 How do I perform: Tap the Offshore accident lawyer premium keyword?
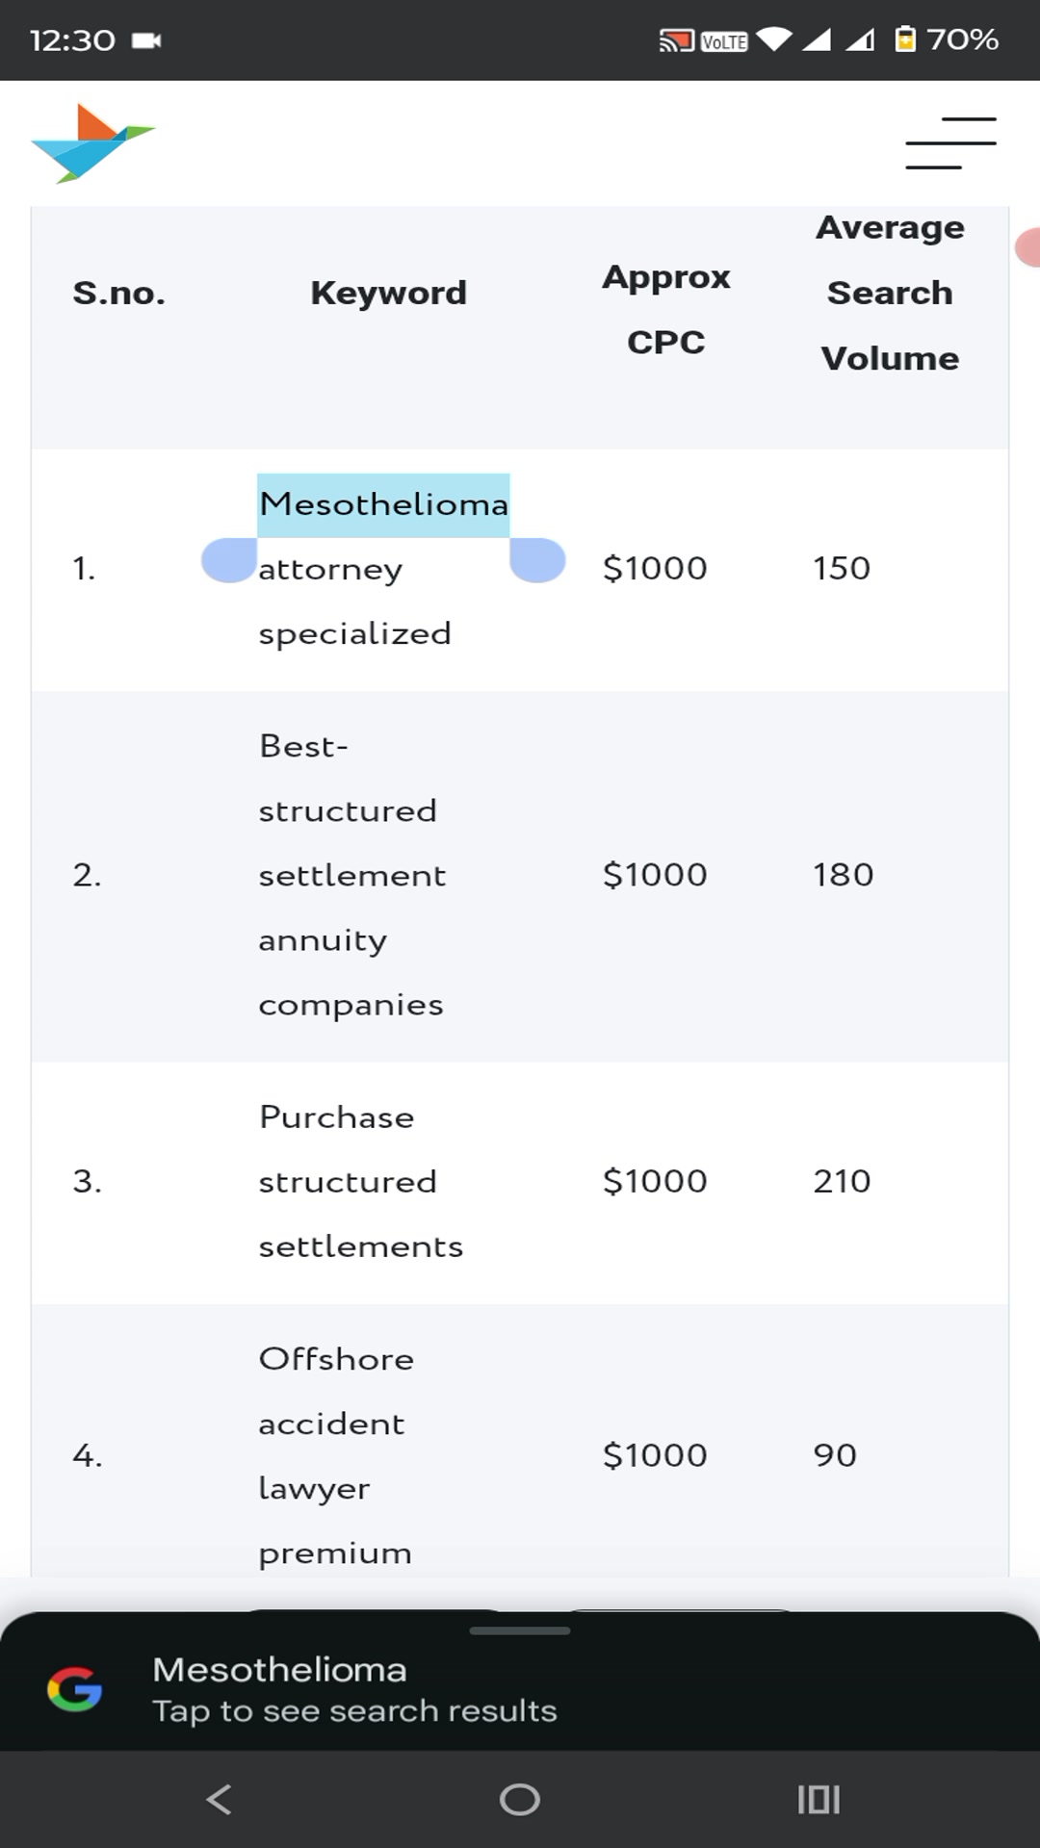336,1455
